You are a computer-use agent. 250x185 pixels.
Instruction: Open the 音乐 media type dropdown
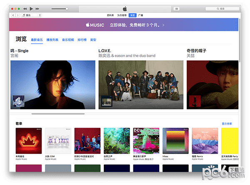coord(31,15)
